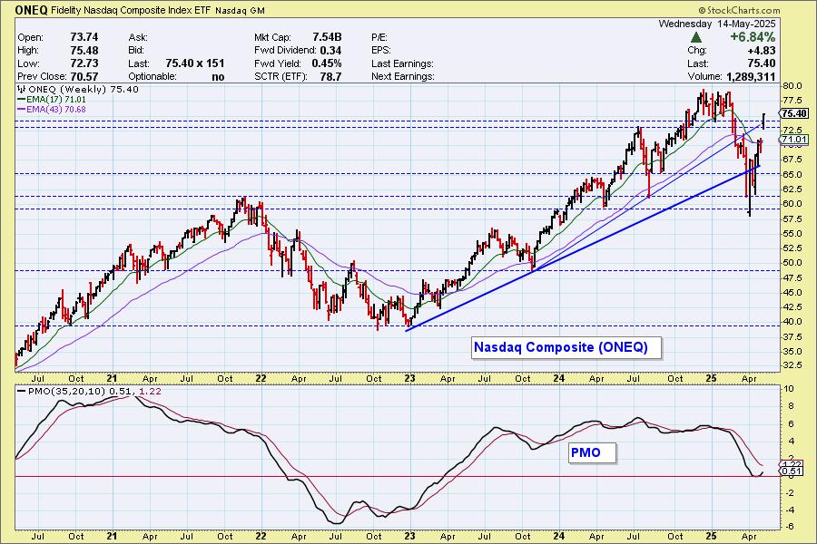The width and height of the screenshot is (817, 544).
Task: Click the Fwd Dividend value 0.34
Action: [330, 51]
